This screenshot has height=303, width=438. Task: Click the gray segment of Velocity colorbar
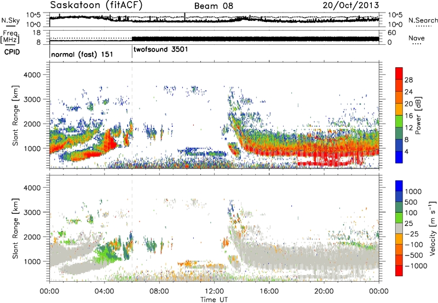pos(399,228)
